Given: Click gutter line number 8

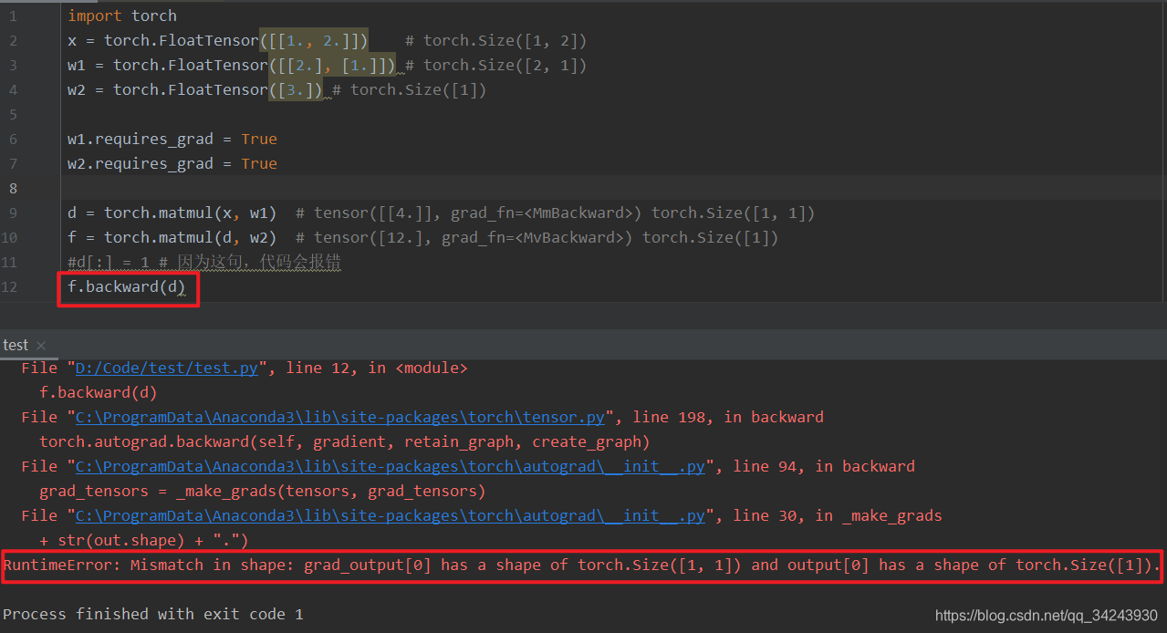Looking at the screenshot, I should click(x=13, y=188).
